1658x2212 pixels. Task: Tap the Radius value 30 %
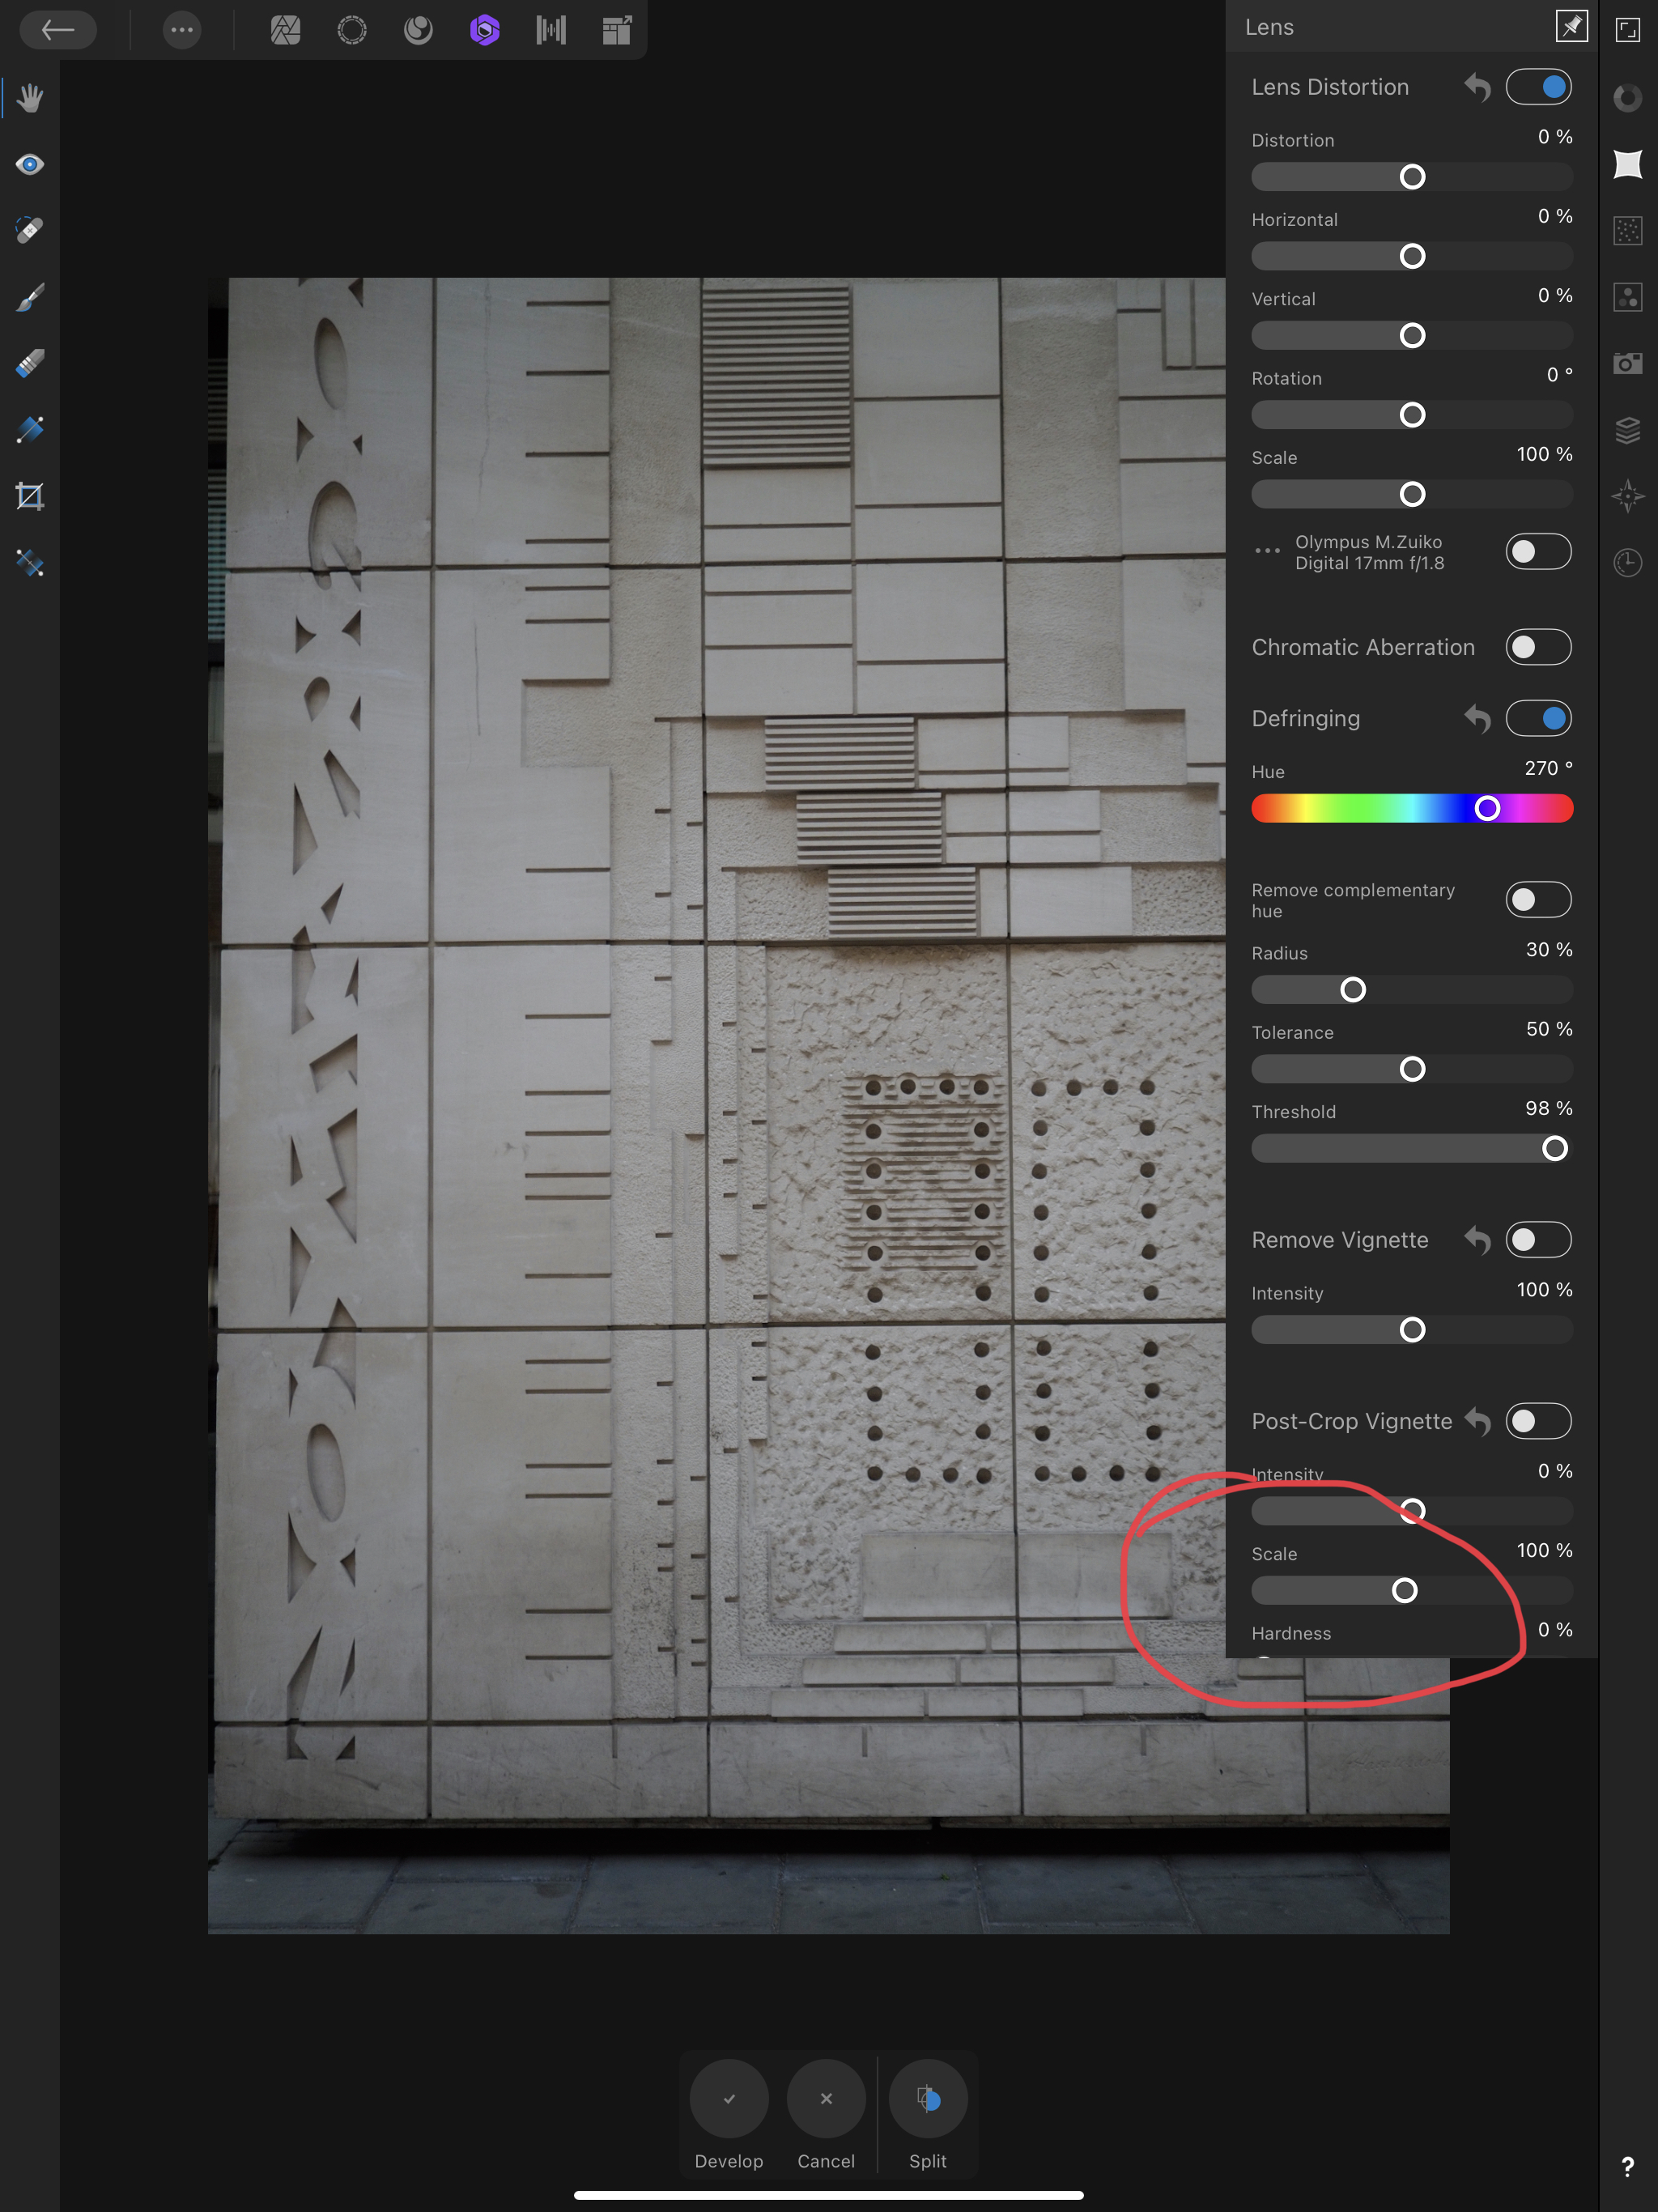(x=1548, y=950)
